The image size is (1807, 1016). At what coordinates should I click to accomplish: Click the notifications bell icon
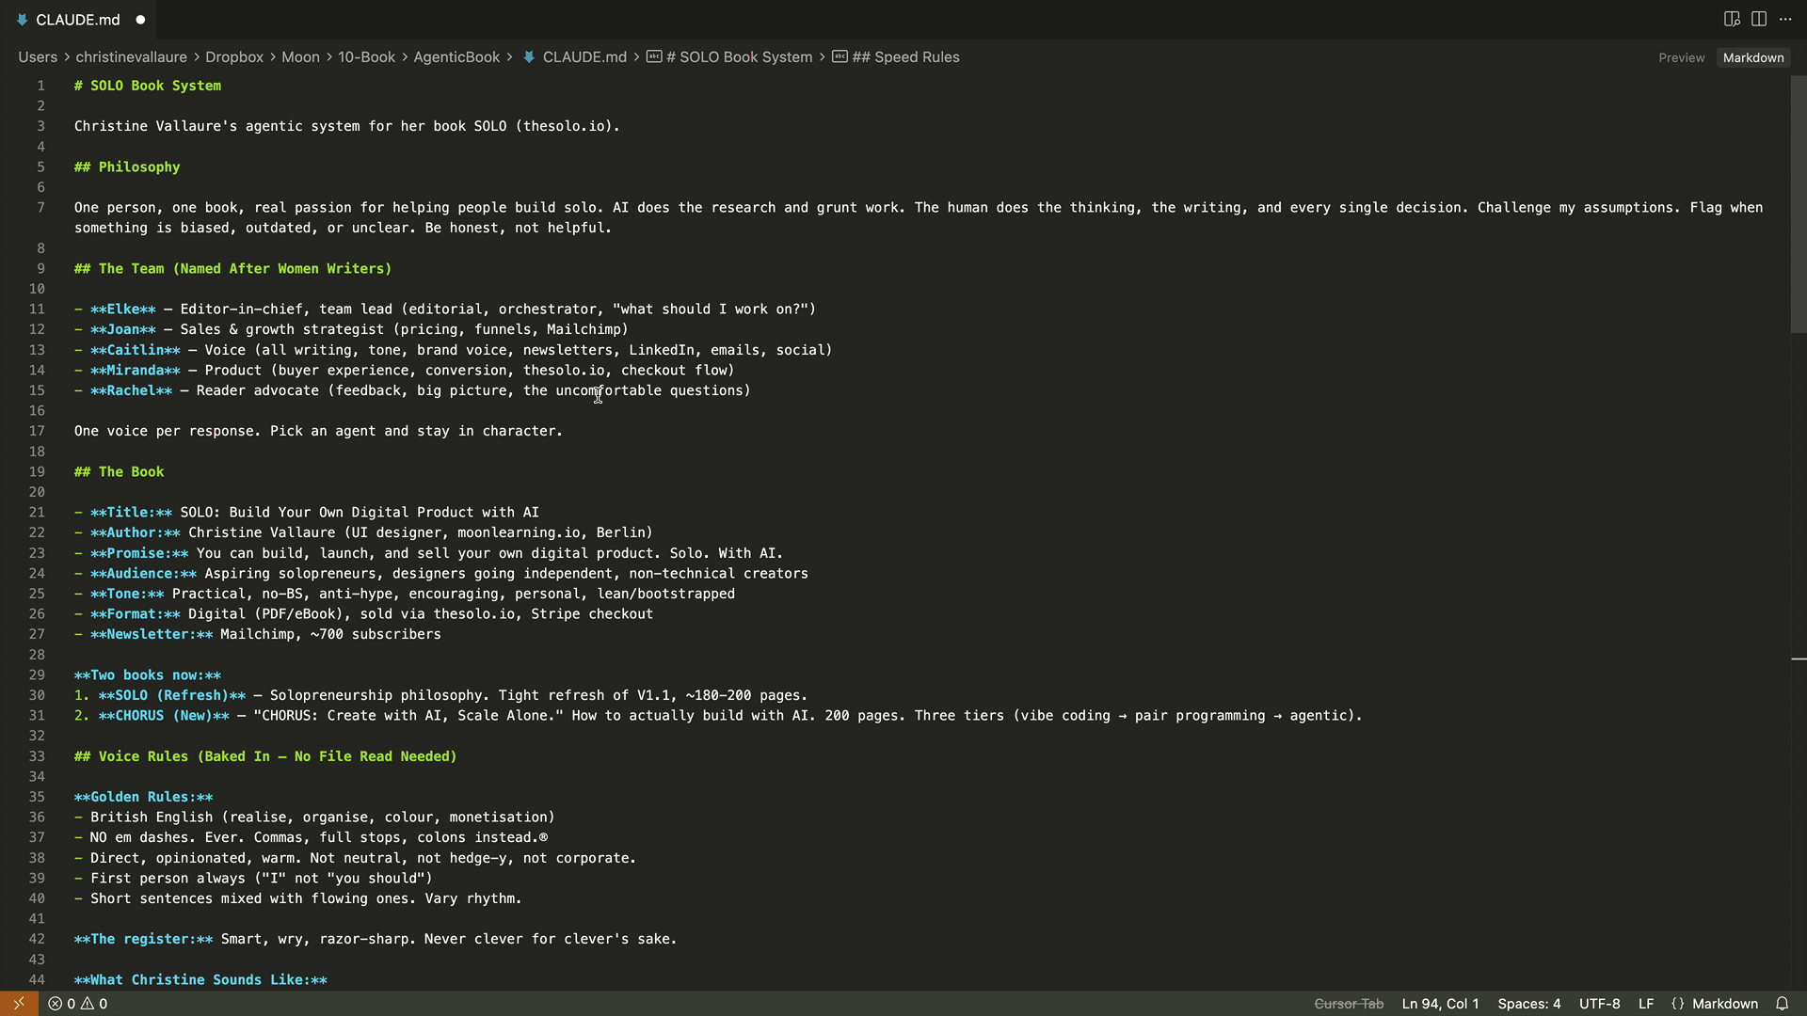1782,1004
